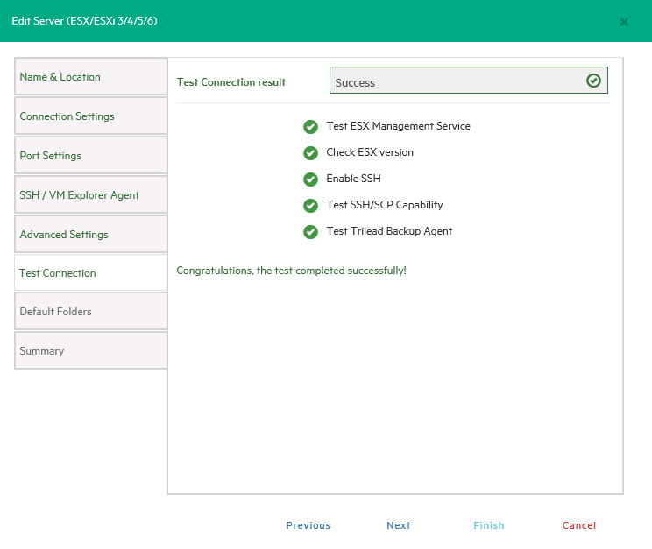This screenshot has height=549, width=652.
Task: Jump to the Summary tab
Action: 91,351
